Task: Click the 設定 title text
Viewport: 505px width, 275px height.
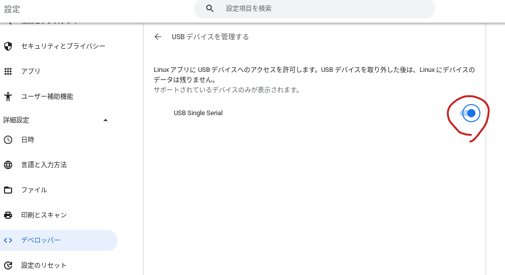Action: [12, 10]
